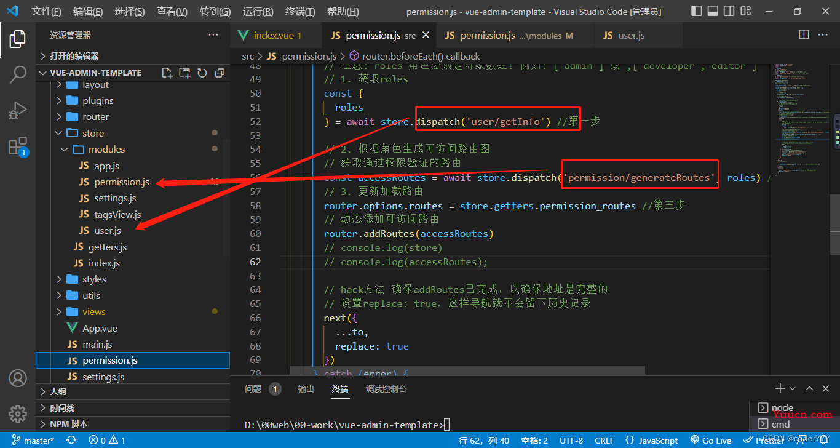This screenshot has width=840, height=448.
Task: Open getters.js in store folder
Action: coord(133,247)
